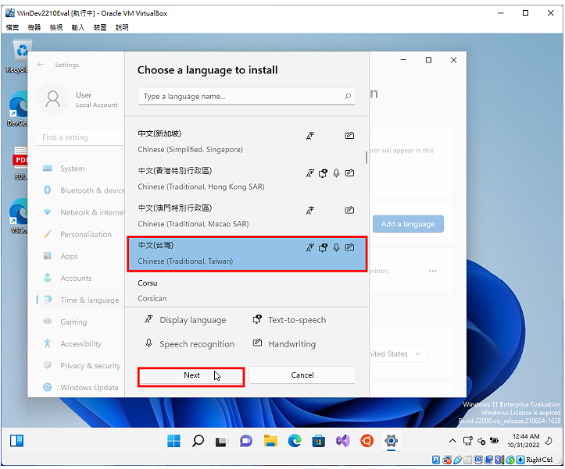
Task: Click the search magnifier icon in language box
Action: point(348,96)
